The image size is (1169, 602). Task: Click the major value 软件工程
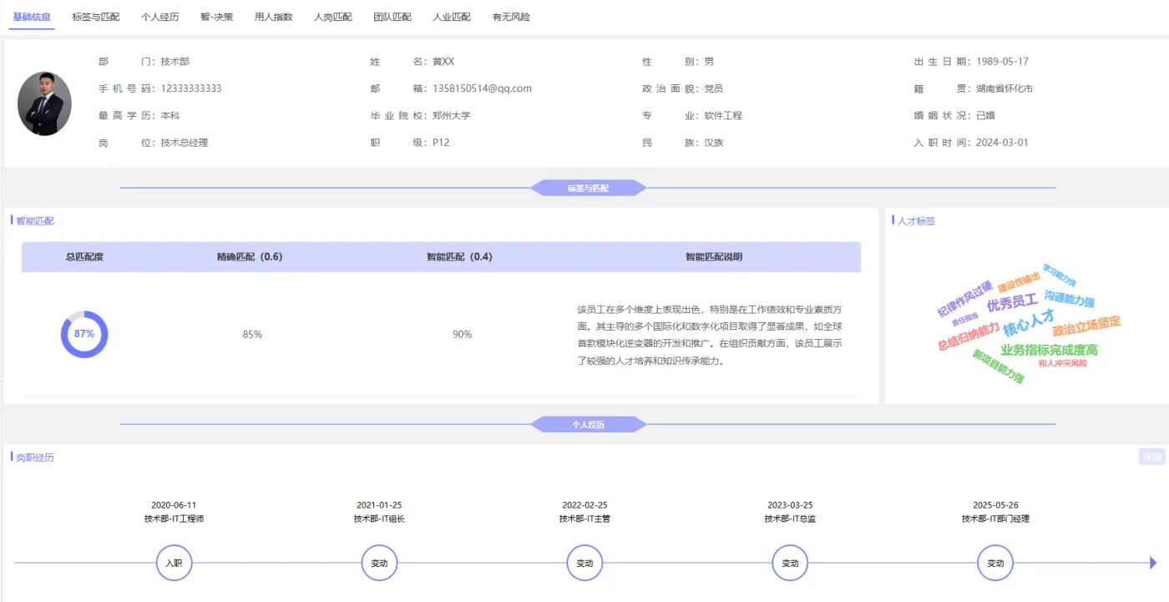click(723, 115)
